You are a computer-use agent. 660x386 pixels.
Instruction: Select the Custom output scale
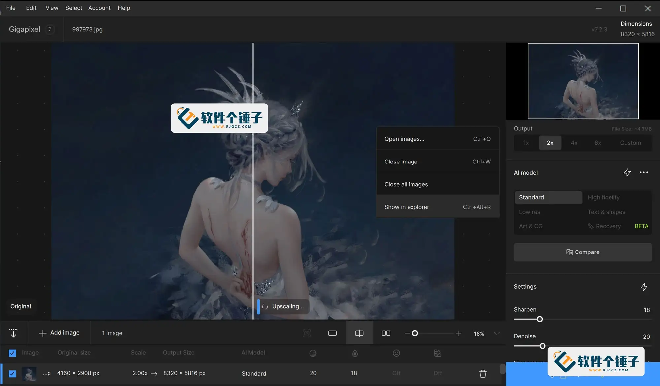coord(630,143)
